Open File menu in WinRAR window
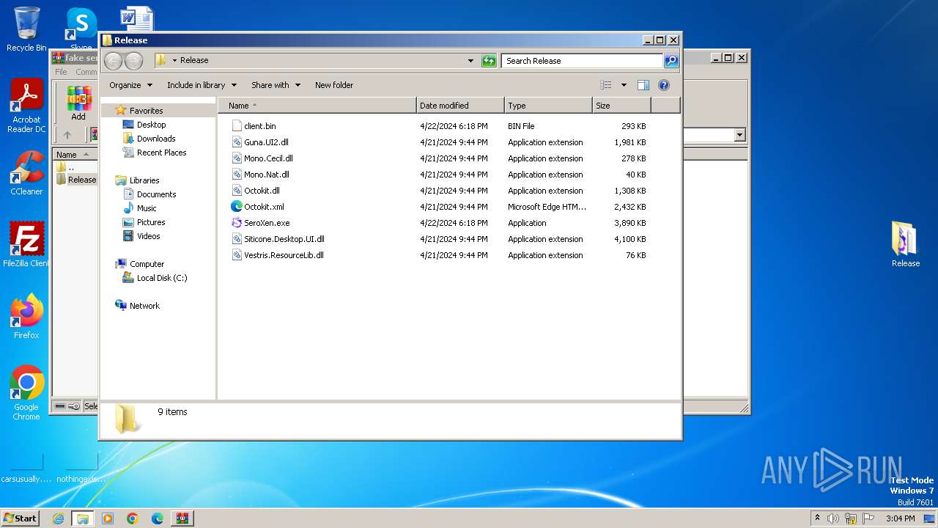 (x=61, y=72)
